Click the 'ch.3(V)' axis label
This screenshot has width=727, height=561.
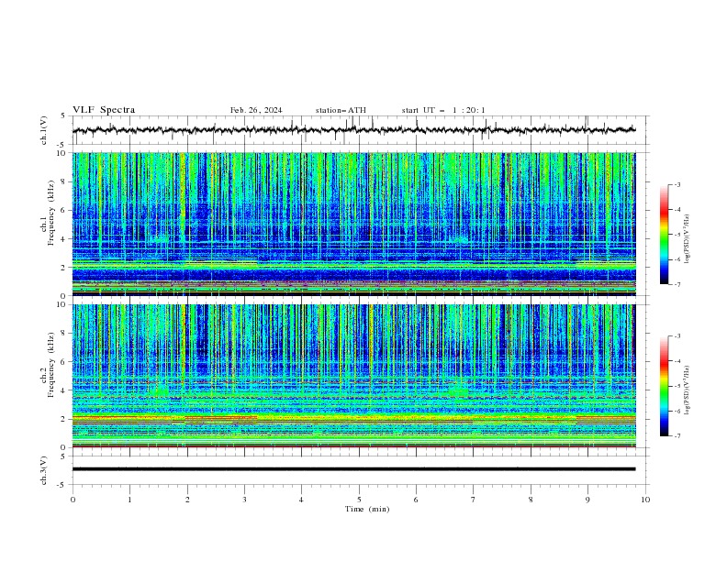point(44,470)
